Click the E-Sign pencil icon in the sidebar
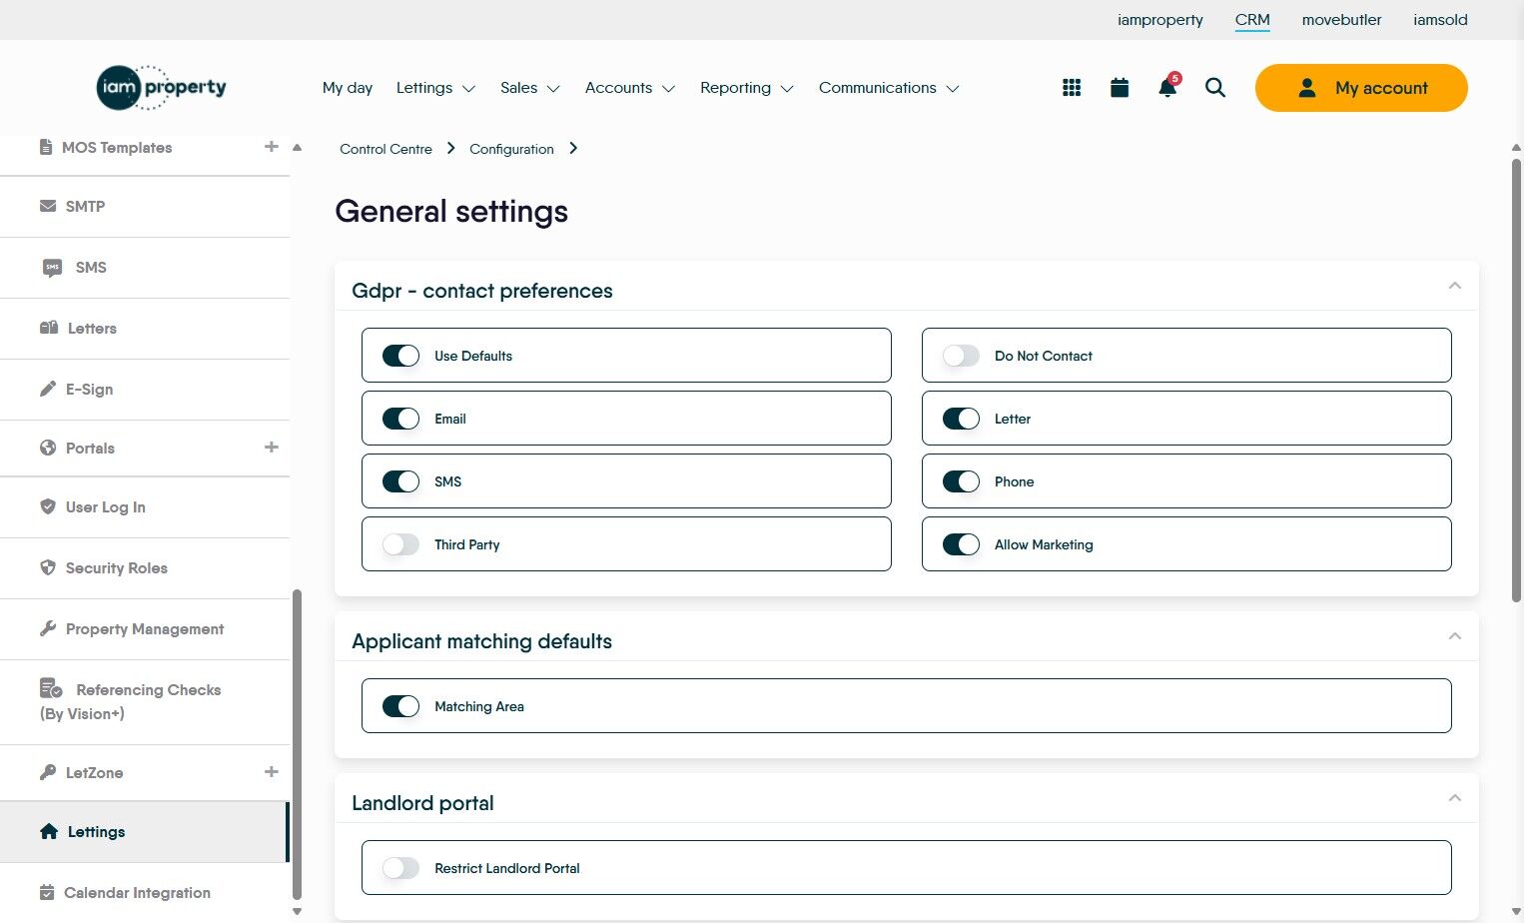 tap(48, 389)
